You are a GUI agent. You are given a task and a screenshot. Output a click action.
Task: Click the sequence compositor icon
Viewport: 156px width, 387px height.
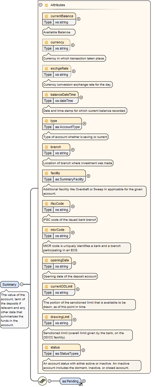point(43,381)
